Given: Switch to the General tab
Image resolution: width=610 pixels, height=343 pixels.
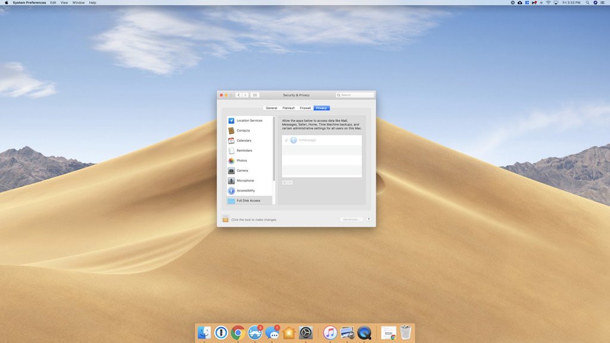Looking at the screenshot, I should click(271, 108).
